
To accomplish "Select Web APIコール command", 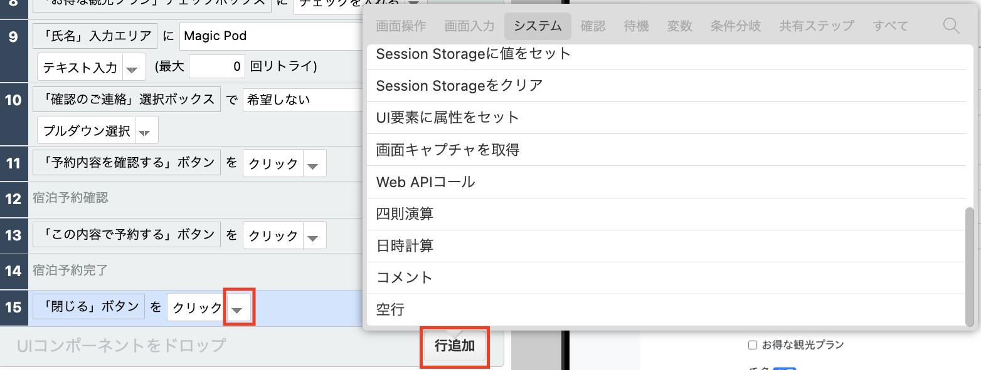I will 425,182.
